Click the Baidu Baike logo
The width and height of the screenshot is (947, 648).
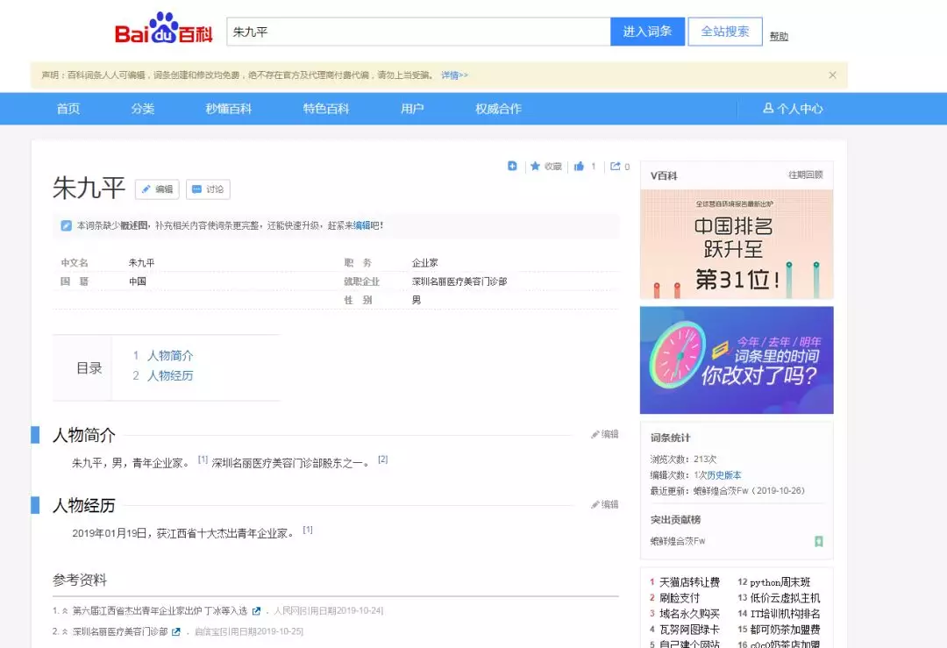tap(164, 31)
